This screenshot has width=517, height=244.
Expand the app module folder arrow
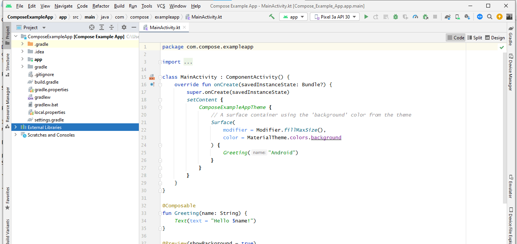click(x=22, y=59)
